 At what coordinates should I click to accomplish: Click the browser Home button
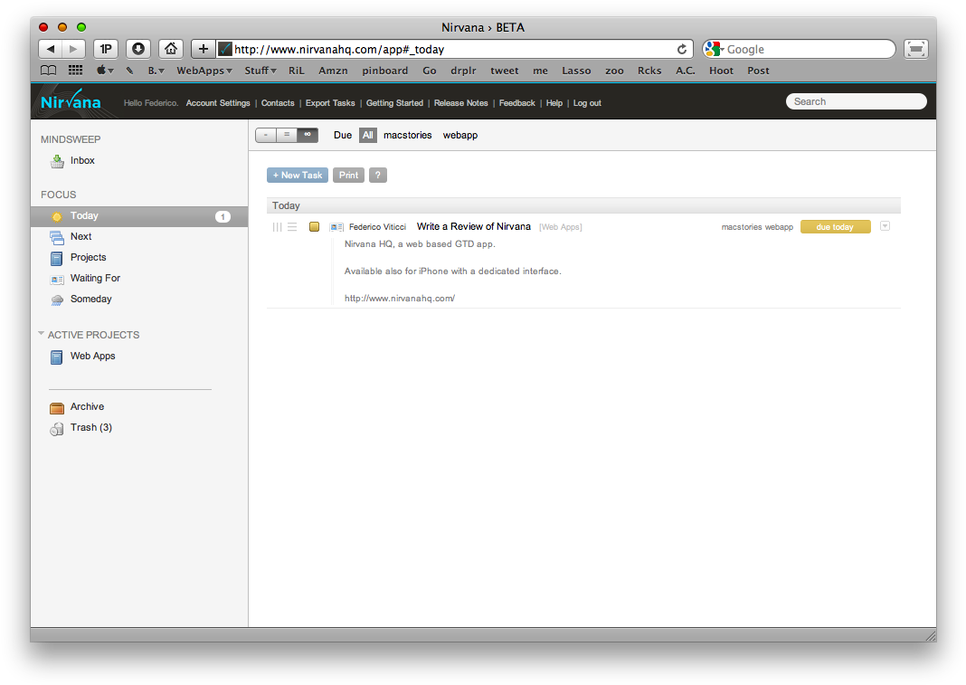pyautogui.click(x=171, y=49)
